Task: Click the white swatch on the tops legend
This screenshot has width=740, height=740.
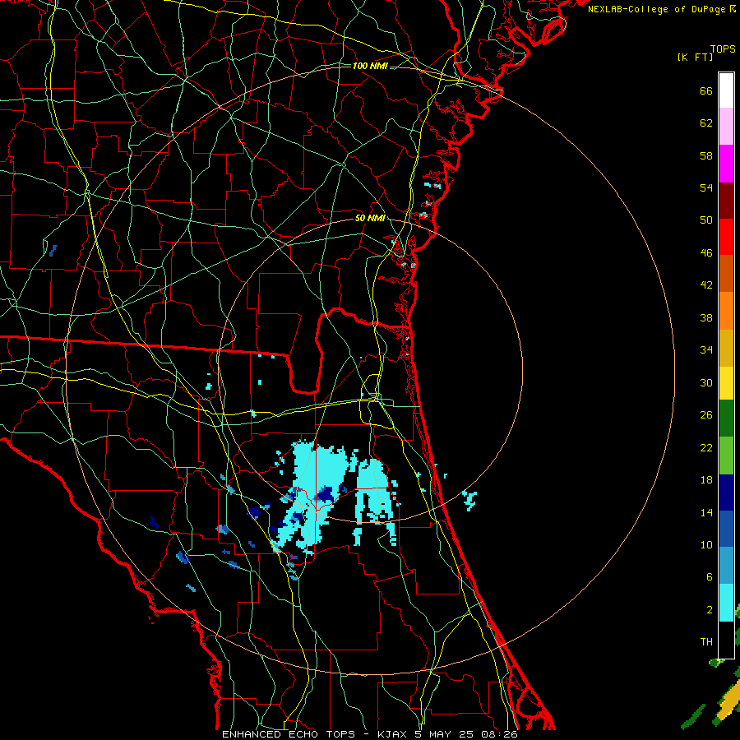Action: 726,90
